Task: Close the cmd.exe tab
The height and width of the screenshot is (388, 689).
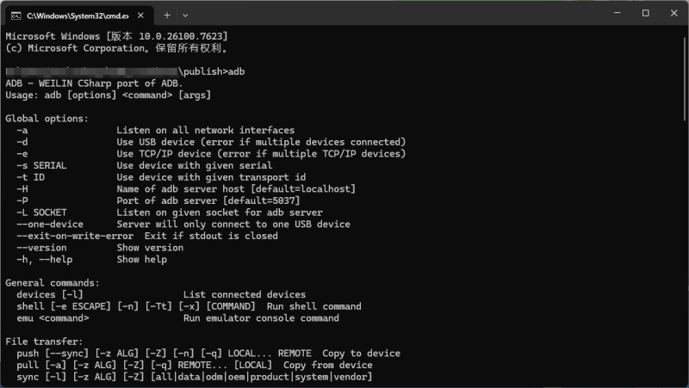Action: (142, 15)
